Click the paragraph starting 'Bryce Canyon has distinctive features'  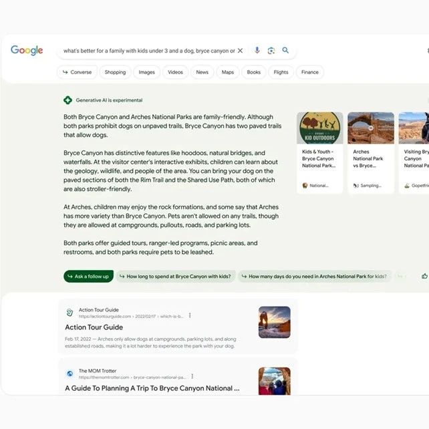[170, 171]
